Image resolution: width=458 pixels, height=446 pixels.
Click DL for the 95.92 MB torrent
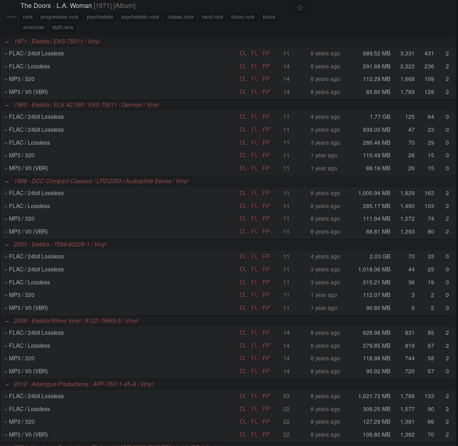pos(244,371)
